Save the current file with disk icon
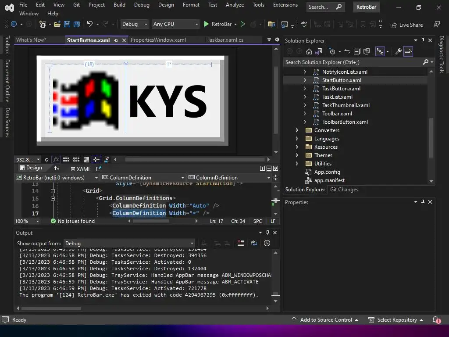Viewport: 449px width, 337px height. click(67, 25)
